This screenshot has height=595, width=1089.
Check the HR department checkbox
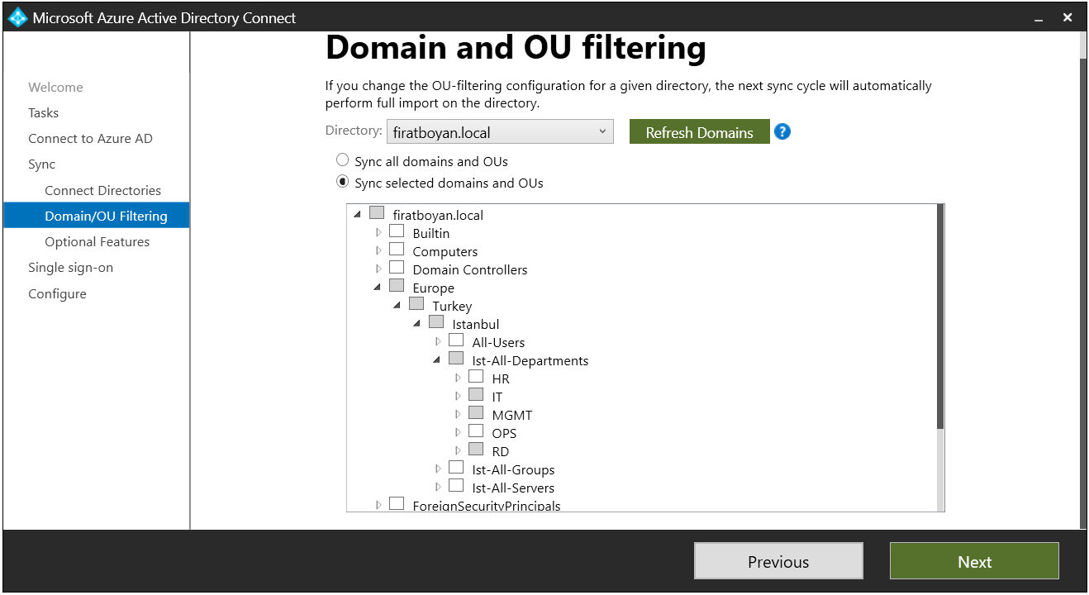coord(476,377)
